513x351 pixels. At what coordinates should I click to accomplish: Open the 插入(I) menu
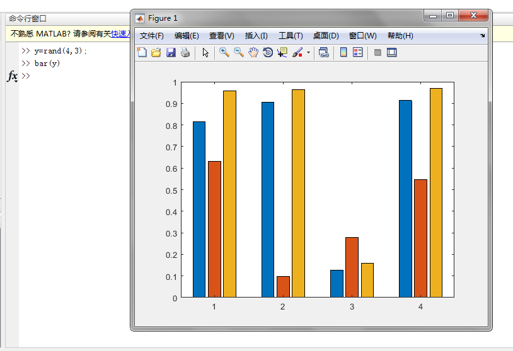(256, 36)
